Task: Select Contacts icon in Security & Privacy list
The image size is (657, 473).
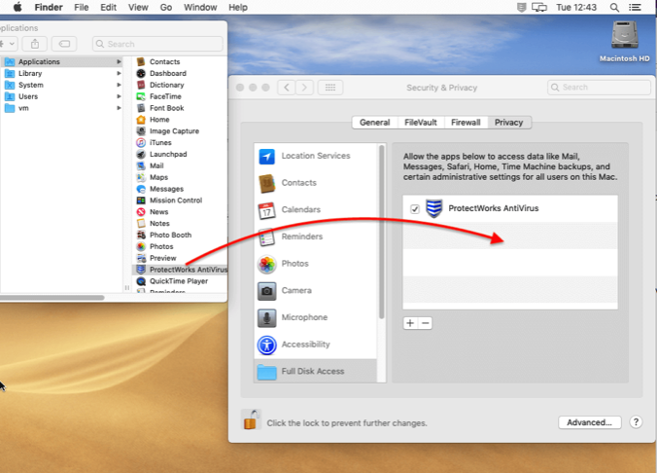Action: click(267, 183)
